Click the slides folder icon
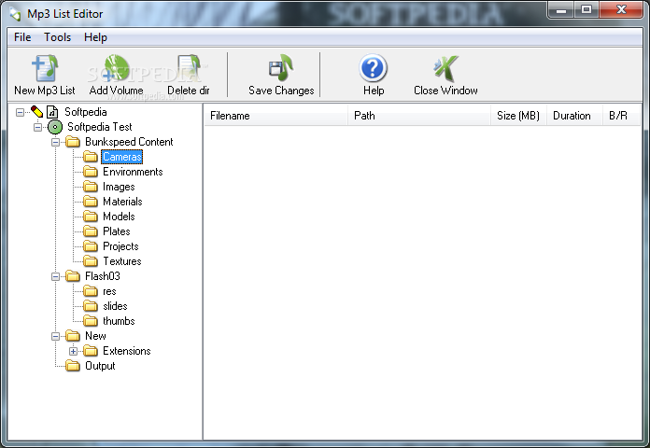The width and height of the screenshot is (650, 448). [91, 306]
